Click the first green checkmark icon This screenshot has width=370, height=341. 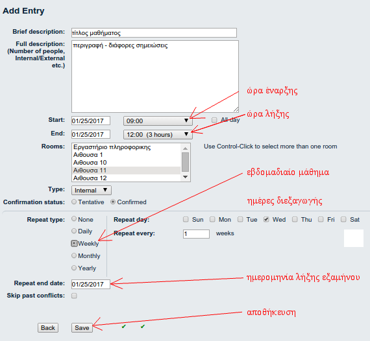pos(123,326)
